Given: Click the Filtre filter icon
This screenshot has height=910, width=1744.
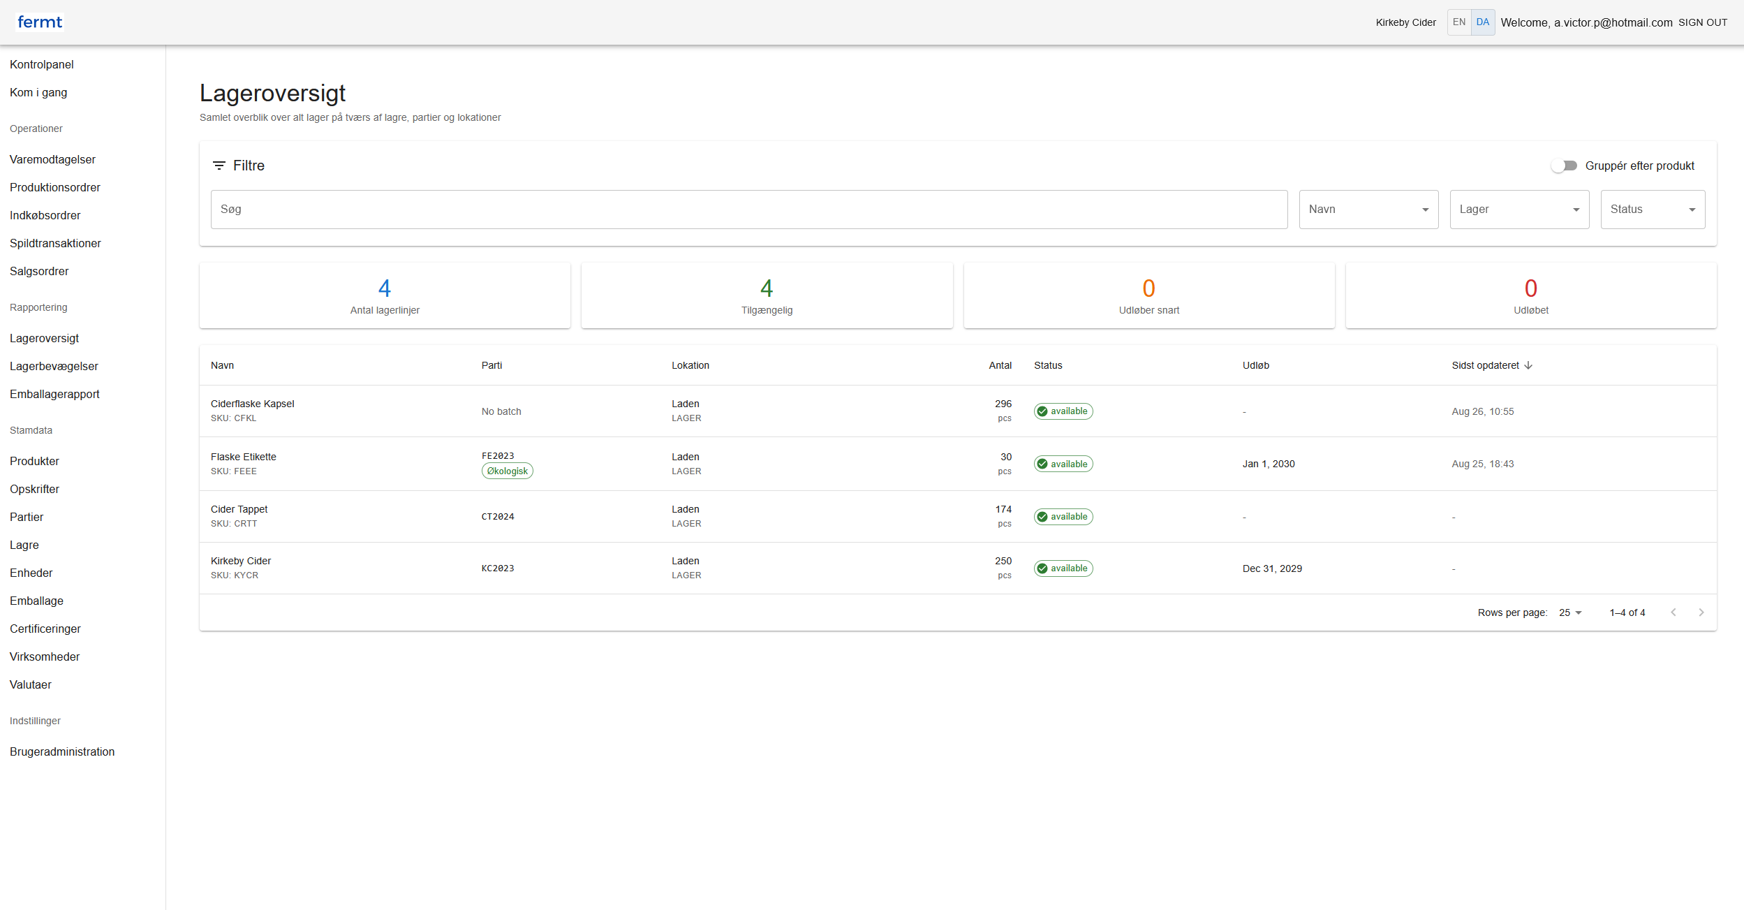Looking at the screenshot, I should click(x=219, y=166).
